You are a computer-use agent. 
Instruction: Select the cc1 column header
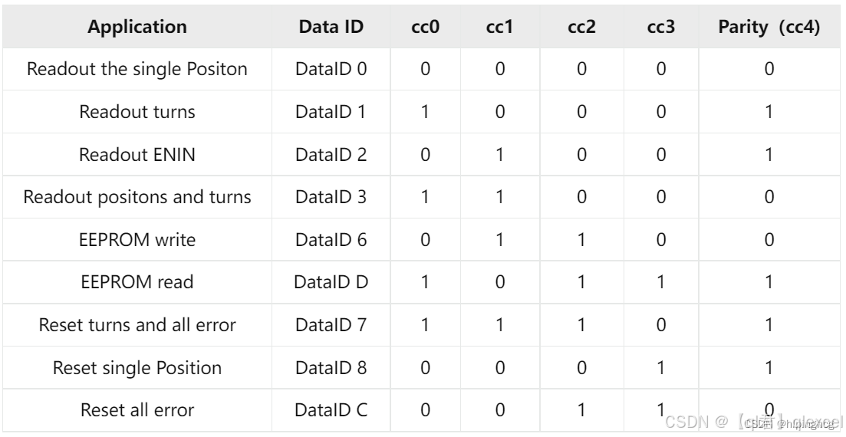pos(499,27)
